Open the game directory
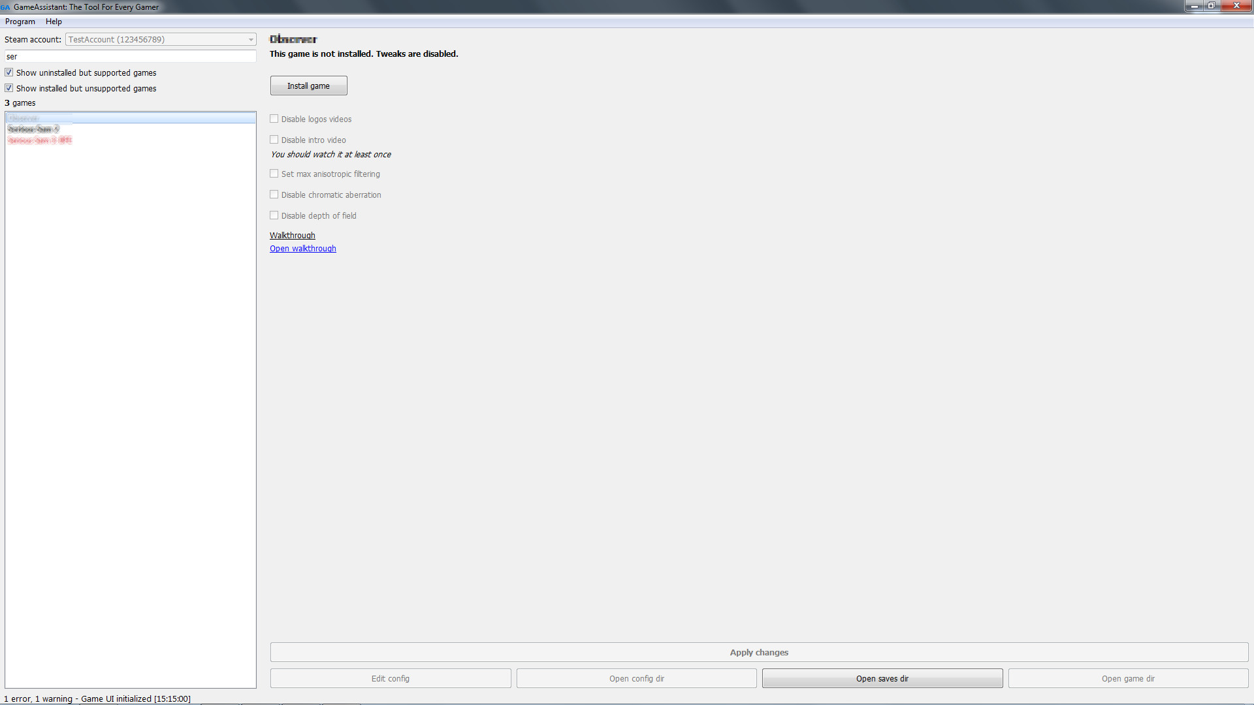The width and height of the screenshot is (1254, 705). [x=1128, y=678]
